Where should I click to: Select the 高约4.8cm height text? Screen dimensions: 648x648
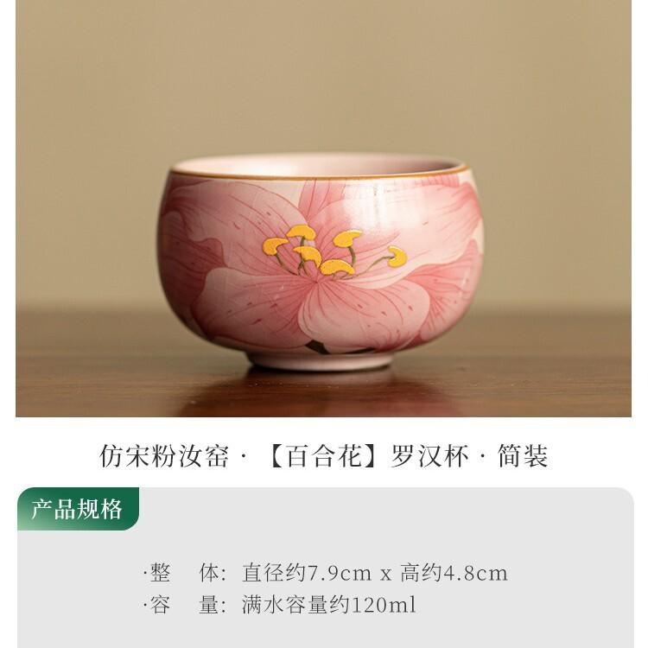[454, 573]
